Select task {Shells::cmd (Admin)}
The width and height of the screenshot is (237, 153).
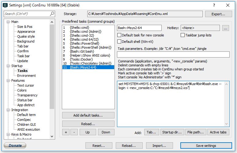88,32
